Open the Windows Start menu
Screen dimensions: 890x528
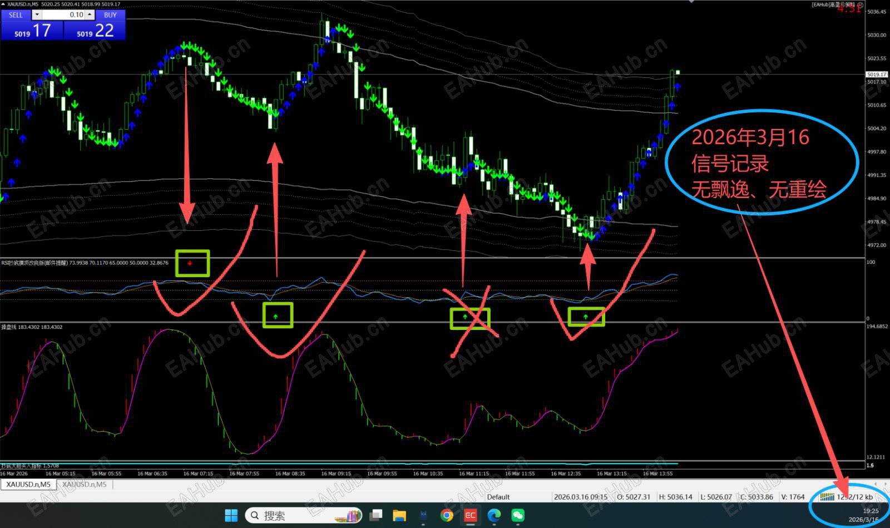231,516
